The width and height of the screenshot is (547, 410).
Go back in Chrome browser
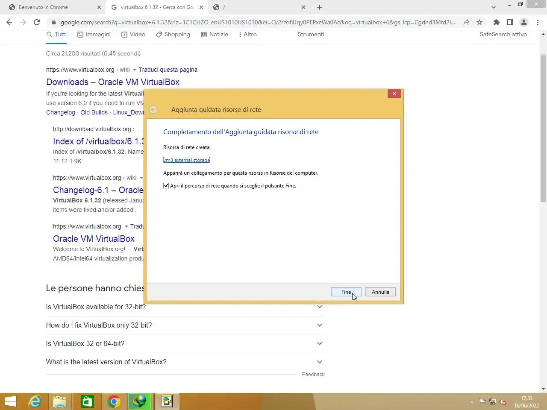(9, 22)
